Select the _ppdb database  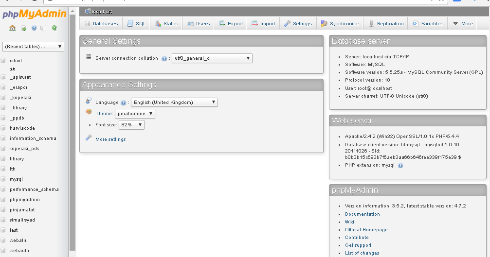coord(17,118)
